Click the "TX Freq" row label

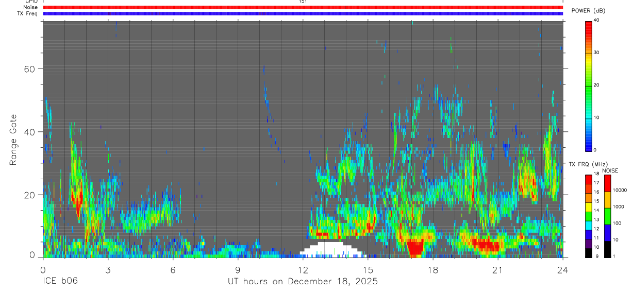[x=27, y=13]
